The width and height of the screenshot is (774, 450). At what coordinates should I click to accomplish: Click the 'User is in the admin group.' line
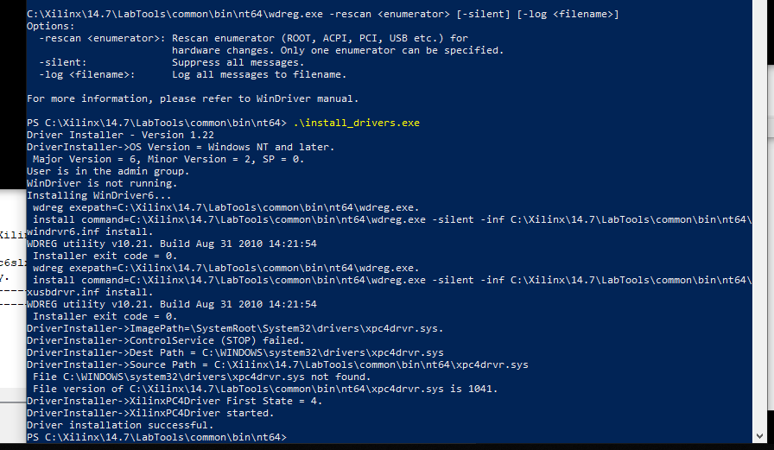(108, 171)
